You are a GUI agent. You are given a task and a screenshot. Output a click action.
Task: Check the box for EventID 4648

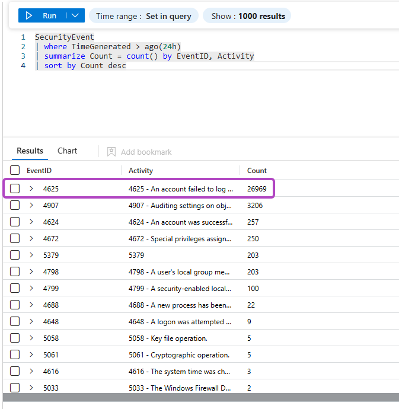point(15,321)
